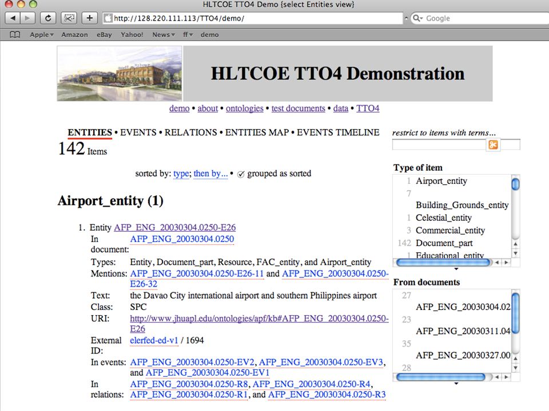Filter by document AFP_ENG_20030311.04
The width and height of the screenshot is (549, 411).
(x=463, y=331)
